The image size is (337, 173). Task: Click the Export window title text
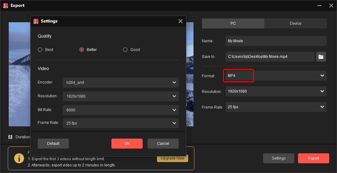[x=17, y=6]
